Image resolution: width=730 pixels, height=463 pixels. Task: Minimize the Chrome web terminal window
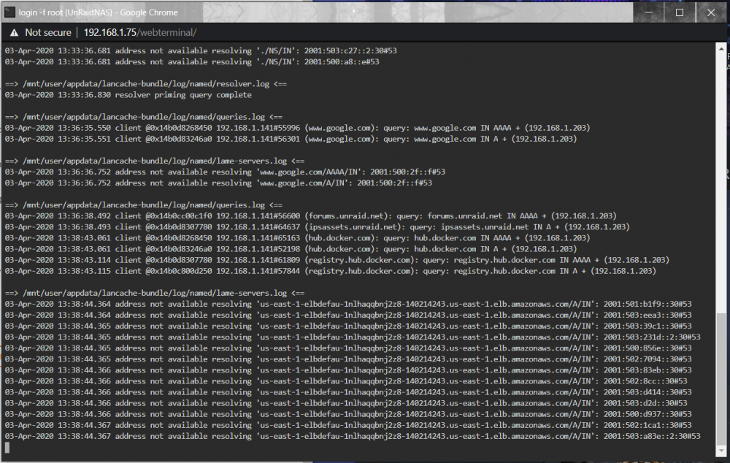pyautogui.click(x=648, y=12)
